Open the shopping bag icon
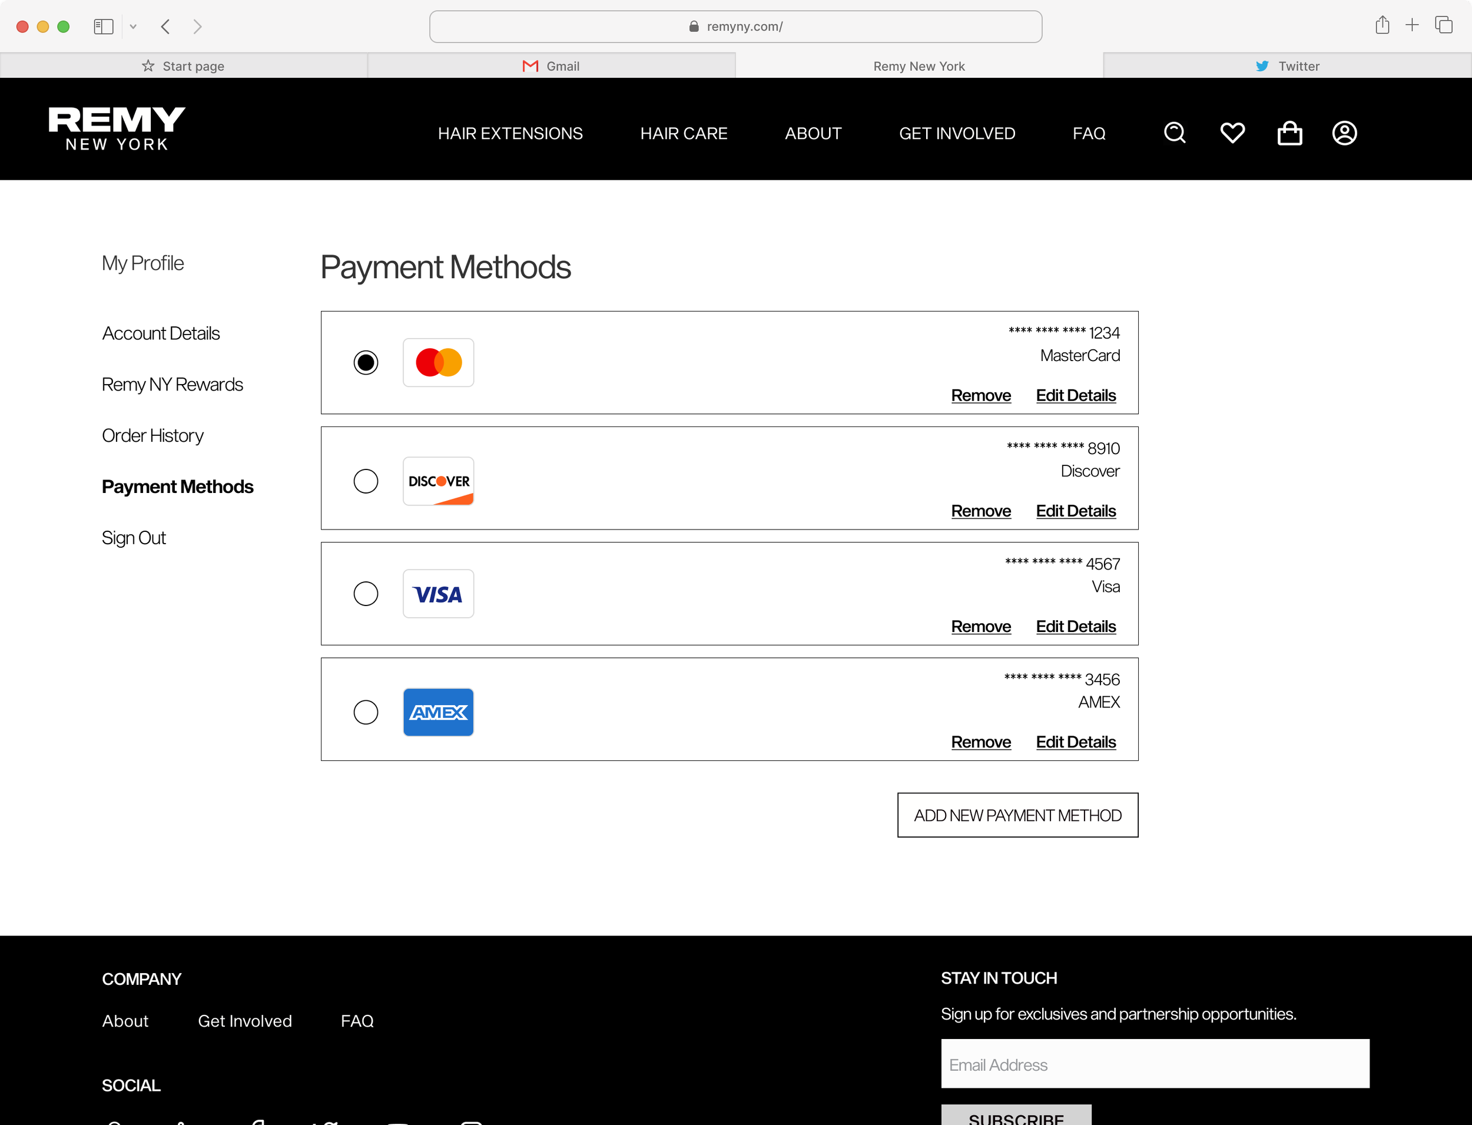Image resolution: width=1472 pixels, height=1125 pixels. [1289, 133]
